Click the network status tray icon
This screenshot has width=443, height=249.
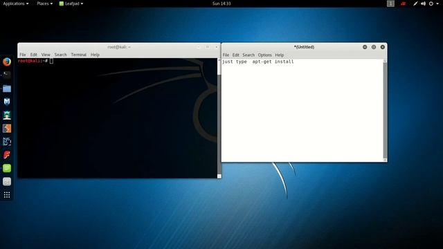click(415, 3)
